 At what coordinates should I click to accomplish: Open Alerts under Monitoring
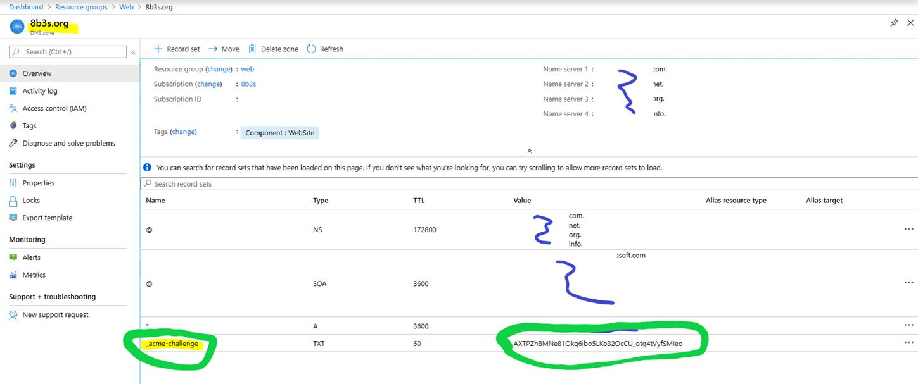click(31, 257)
